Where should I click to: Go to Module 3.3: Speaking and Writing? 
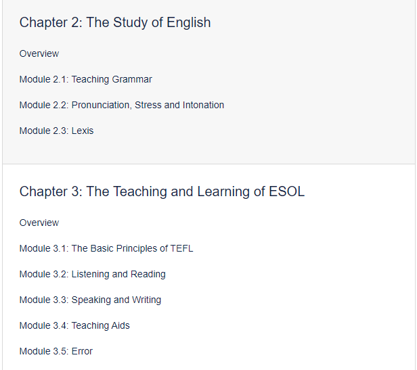pyautogui.click(x=90, y=300)
